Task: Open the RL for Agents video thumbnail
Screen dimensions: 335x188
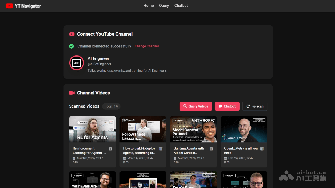Action: (92, 129)
